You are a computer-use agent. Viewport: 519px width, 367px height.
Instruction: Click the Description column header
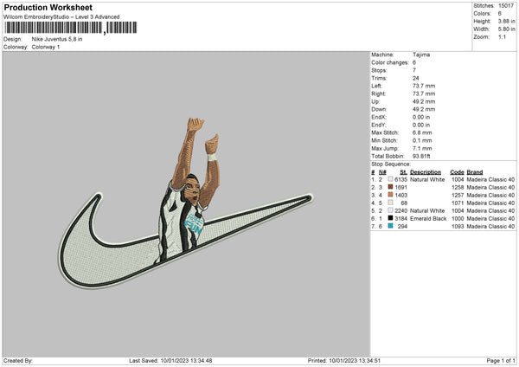(x=426, y=172)
